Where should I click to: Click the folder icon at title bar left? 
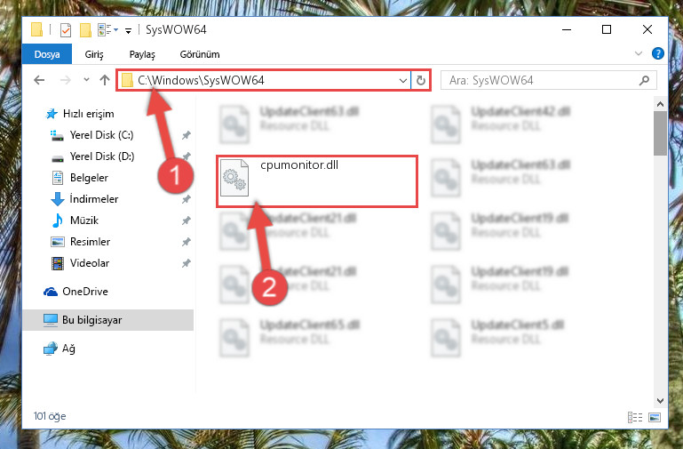tap(37, 29)
